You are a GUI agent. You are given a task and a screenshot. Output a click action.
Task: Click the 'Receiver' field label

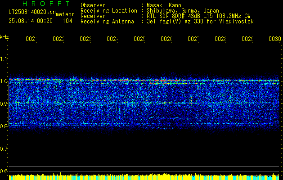(x=93, y=16)
